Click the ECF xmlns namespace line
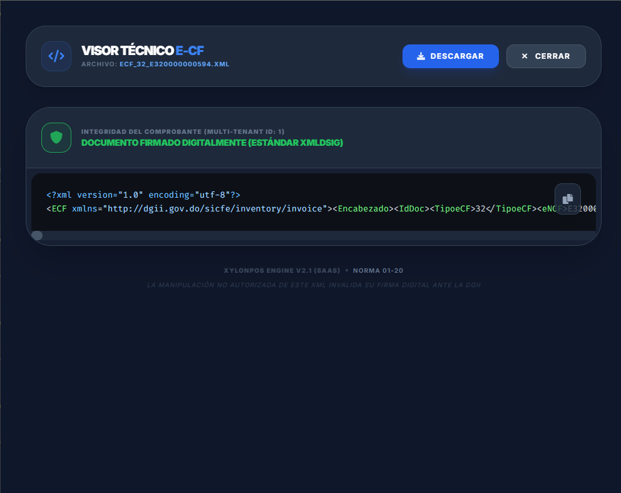The width and height of the screenshot is (621, 493). point(321,208)
